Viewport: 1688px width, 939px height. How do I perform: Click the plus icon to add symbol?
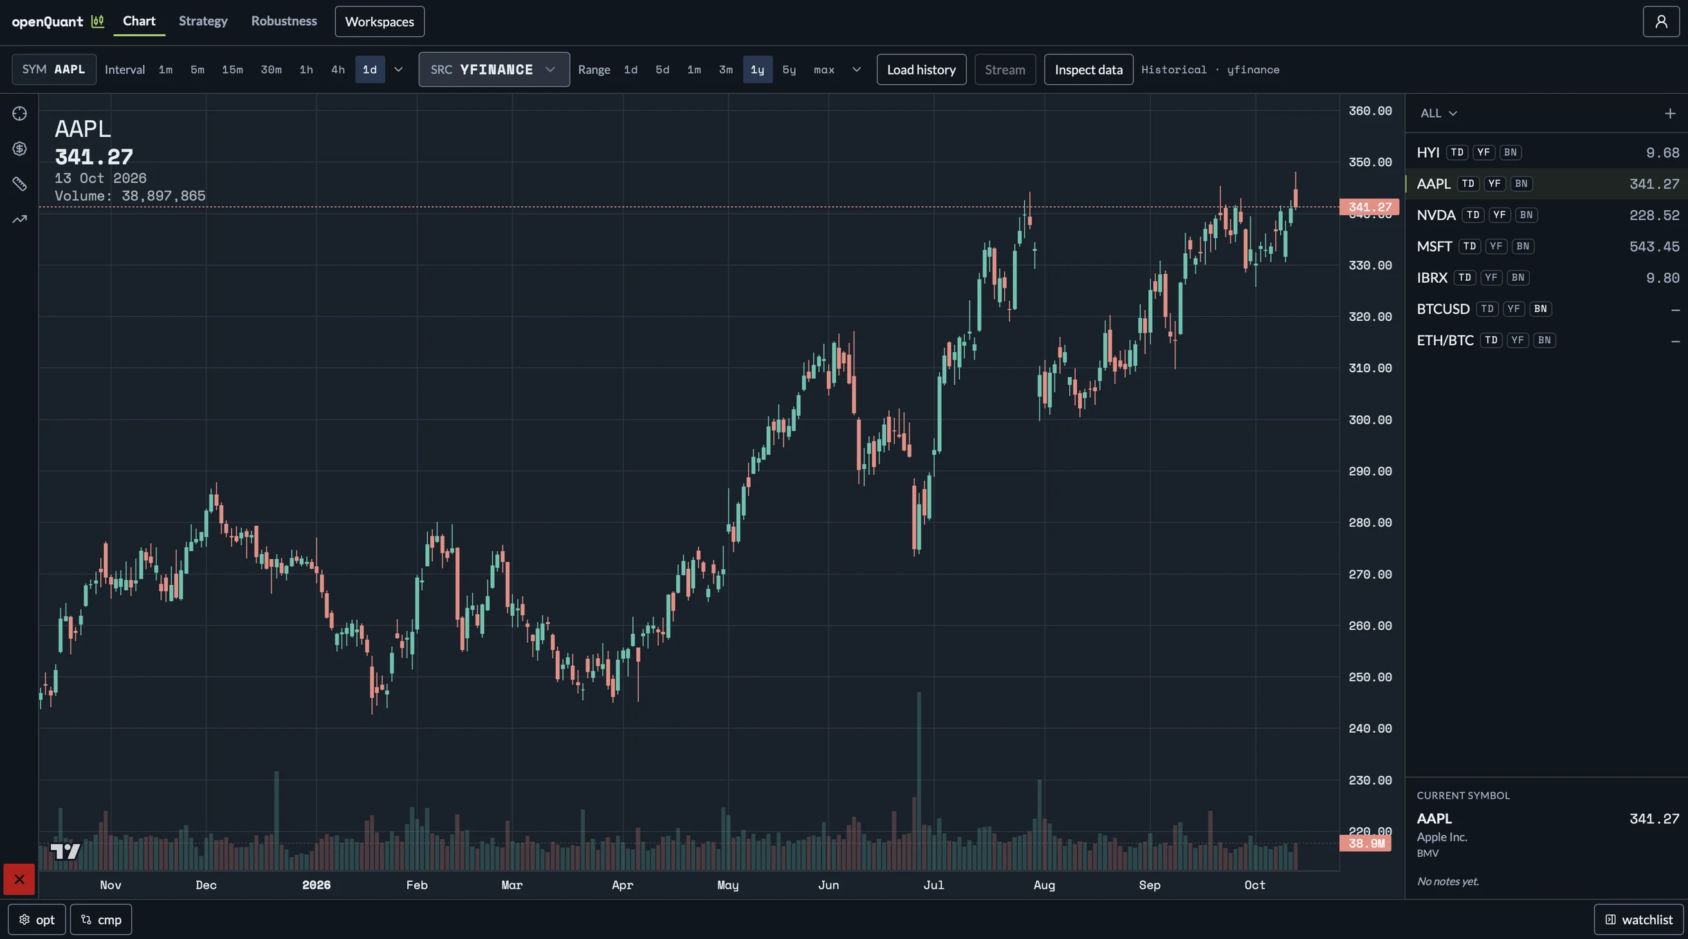1670,113
